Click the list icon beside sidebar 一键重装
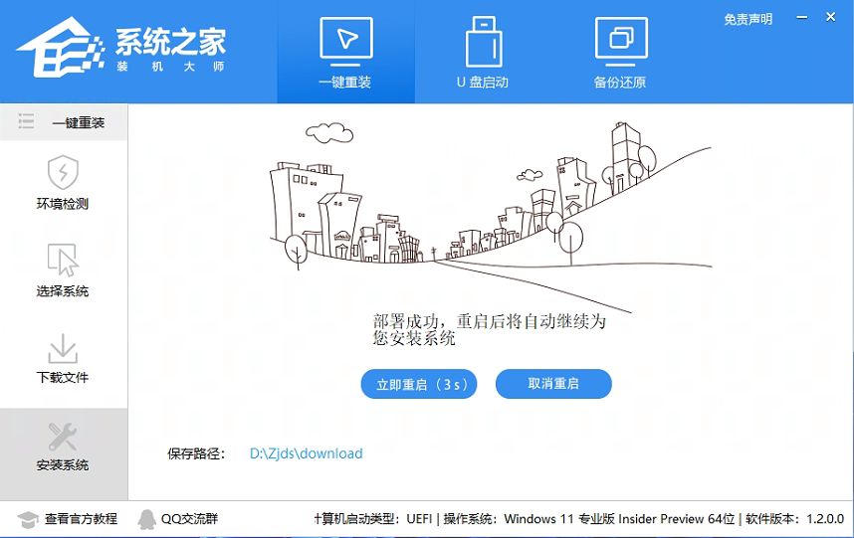The image size is (854, 538). 26,122
